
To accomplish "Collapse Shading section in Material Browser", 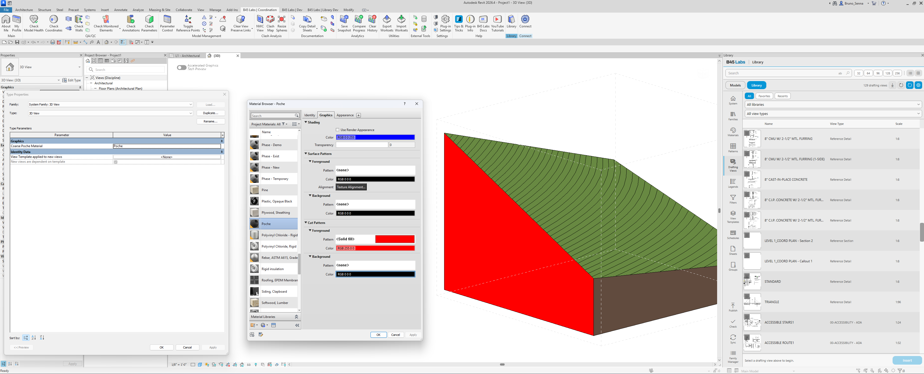I will click(x=306, y=122).
